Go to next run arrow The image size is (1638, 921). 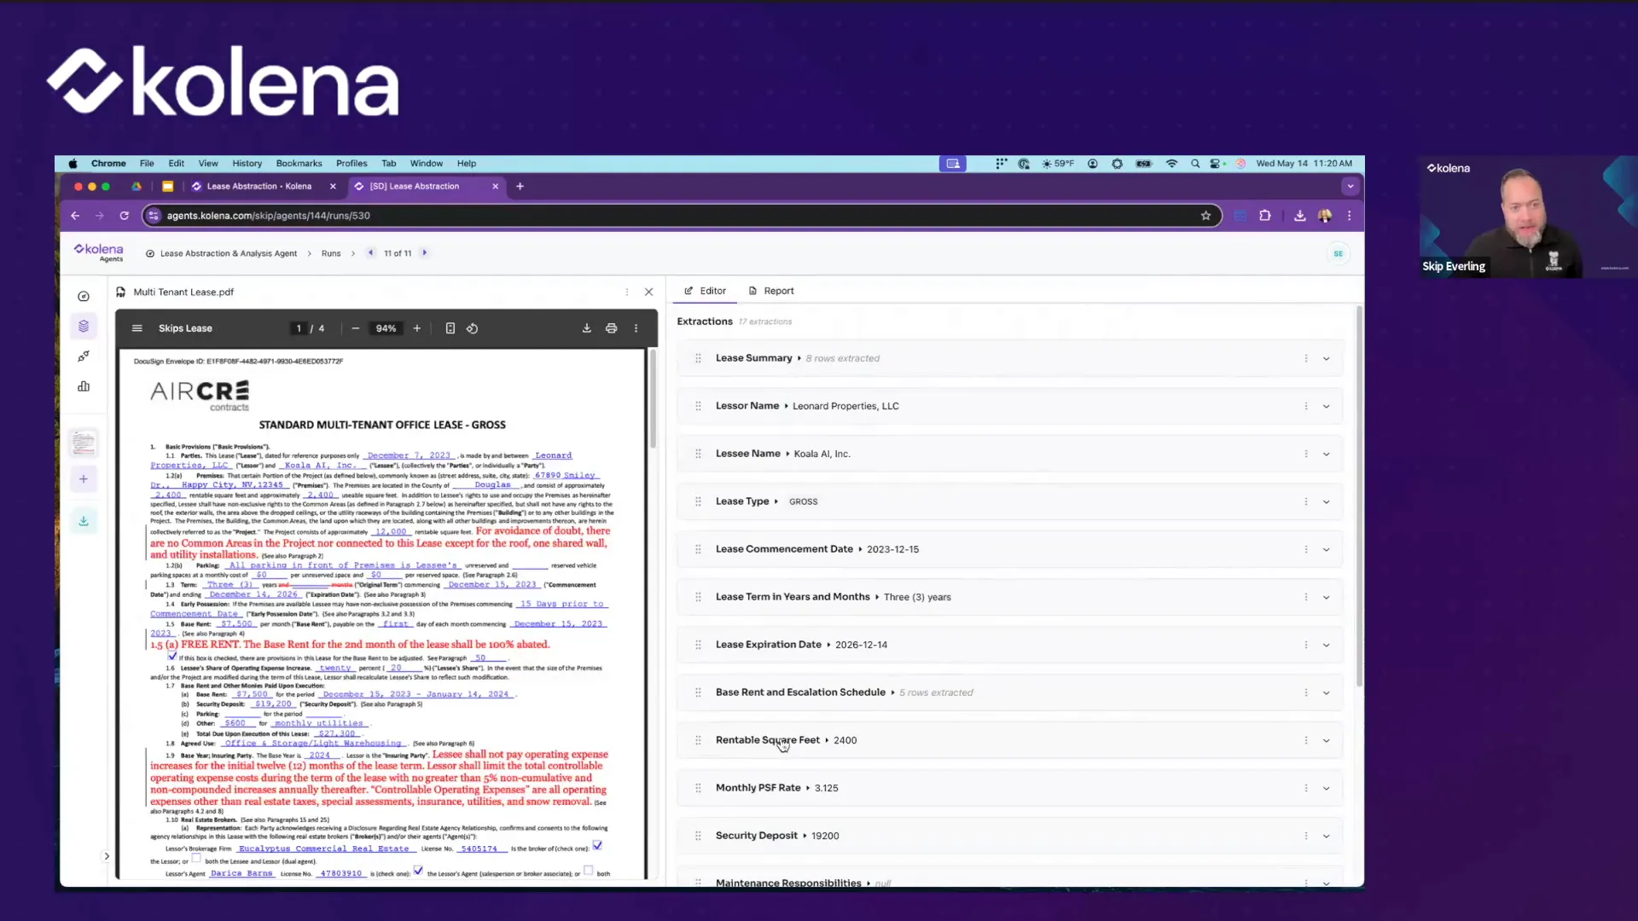pos(425,252)
